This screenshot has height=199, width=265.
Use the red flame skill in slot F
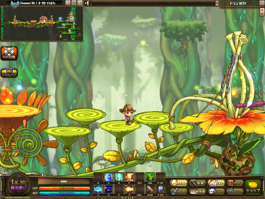(129, 177)
